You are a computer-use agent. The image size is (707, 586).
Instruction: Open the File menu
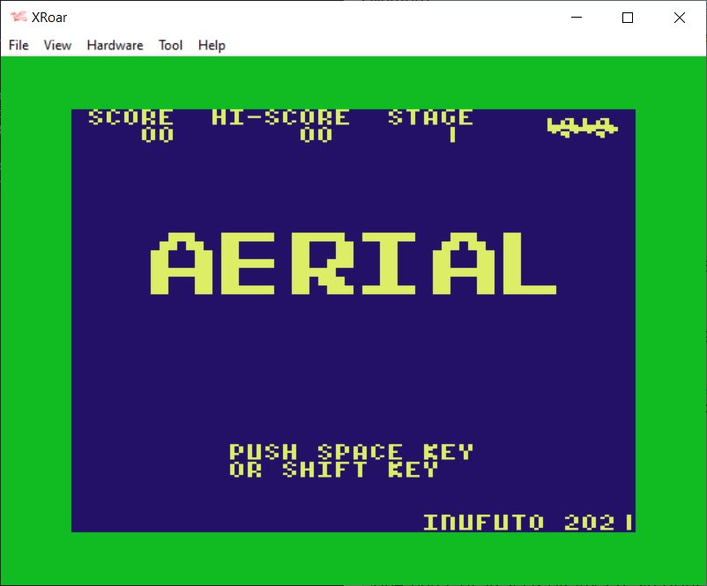pyautogui.click(x=19, y=45)
